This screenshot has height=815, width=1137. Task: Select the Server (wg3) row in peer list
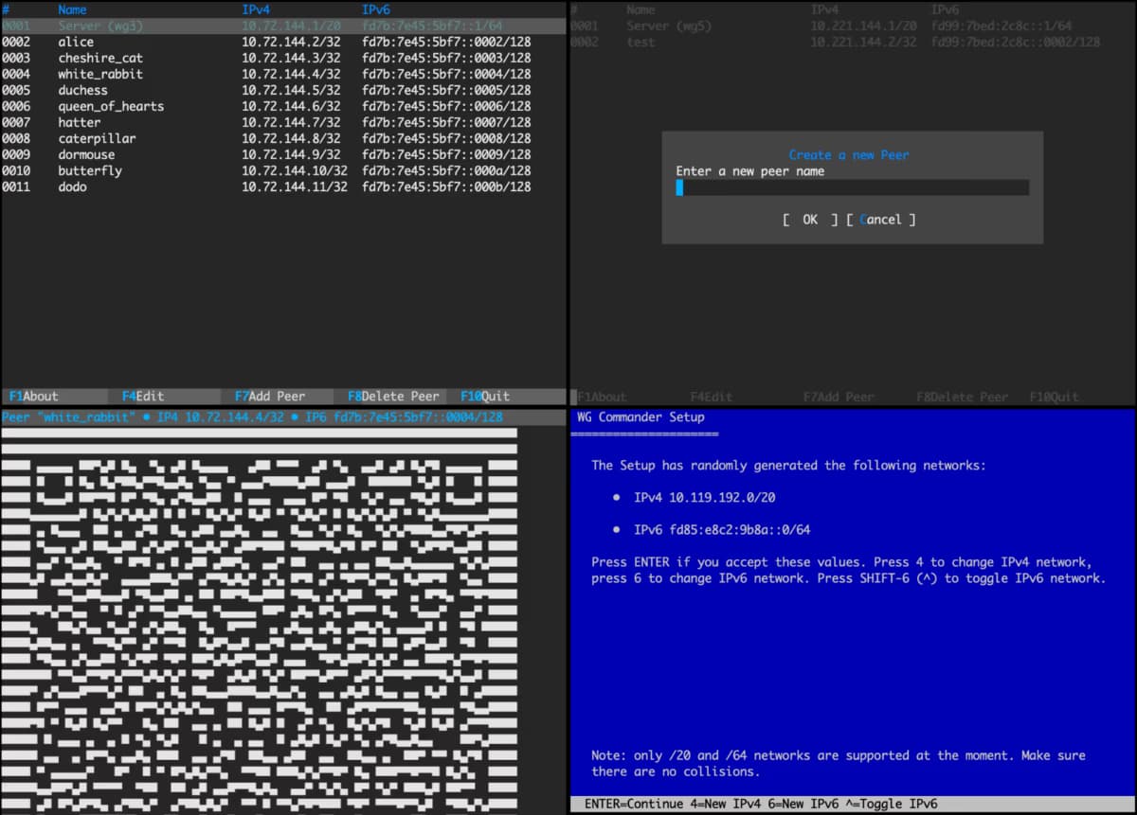pyautogui.click(x=283, y=26)
